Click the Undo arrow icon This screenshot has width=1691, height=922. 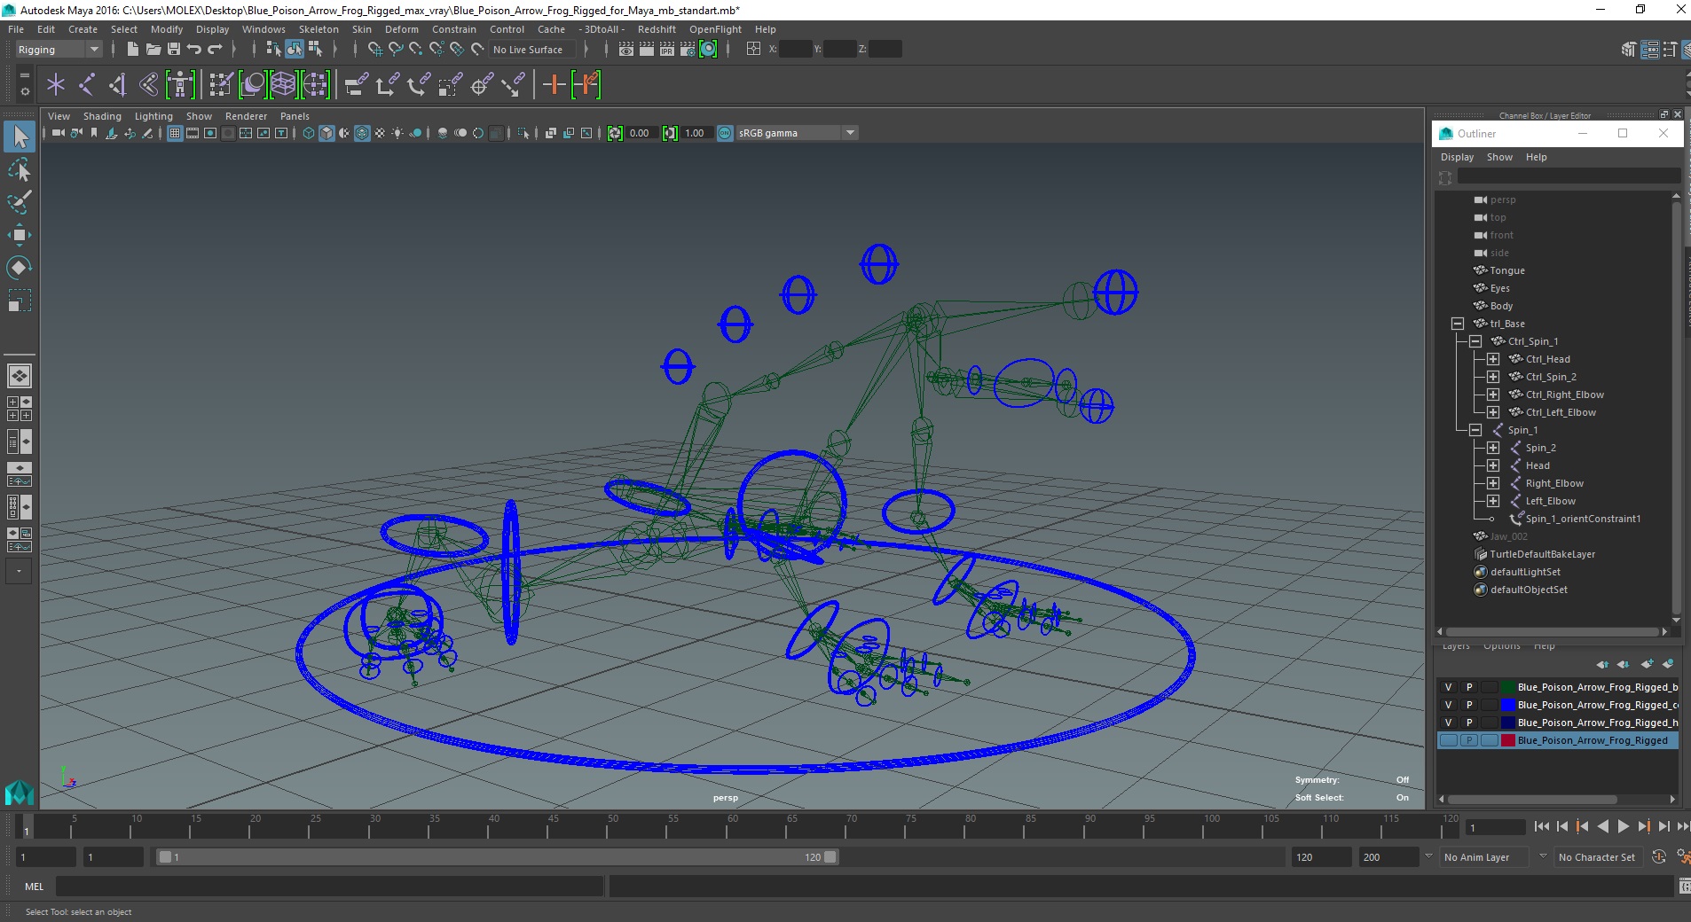[194, 50]
